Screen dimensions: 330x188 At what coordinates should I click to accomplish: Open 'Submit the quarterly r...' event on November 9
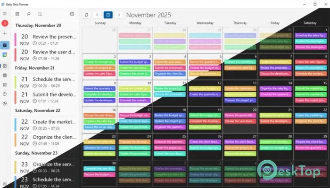click(99, 88)
